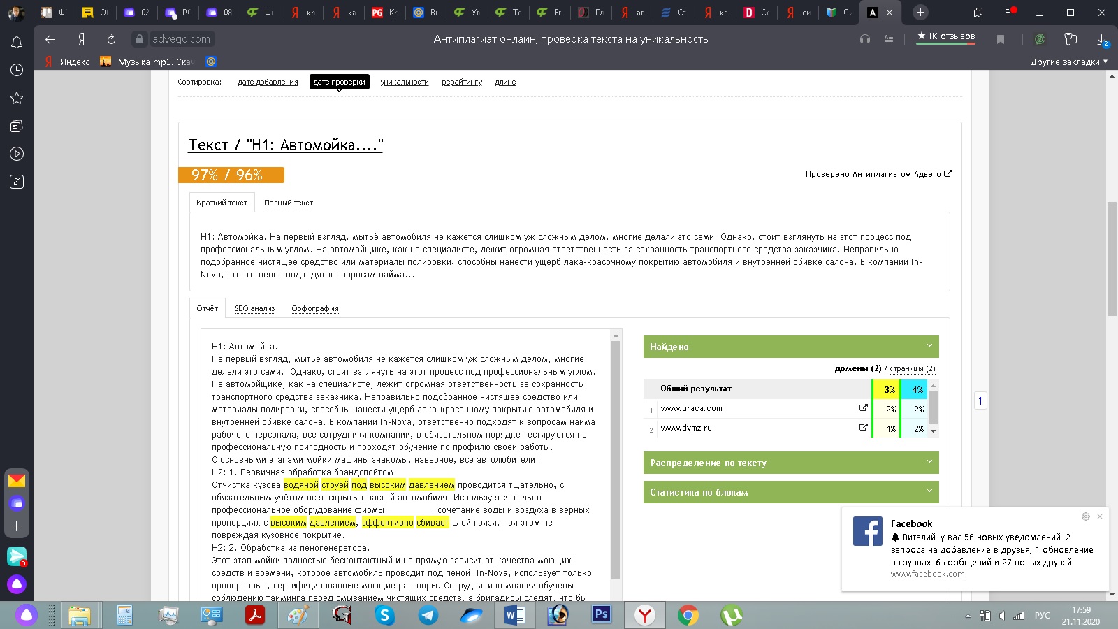
Task: Bookmark this page with the flag icon
Action: click(1001, 39)
